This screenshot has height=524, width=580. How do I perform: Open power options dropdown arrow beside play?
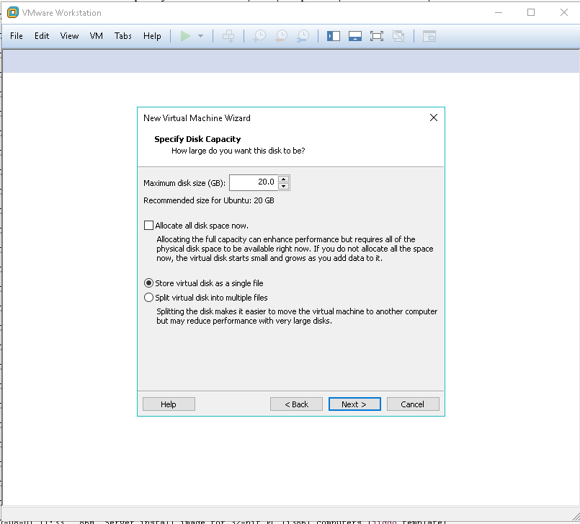200,36
